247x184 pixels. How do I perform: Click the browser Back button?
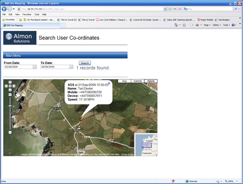tap(5, 9)
